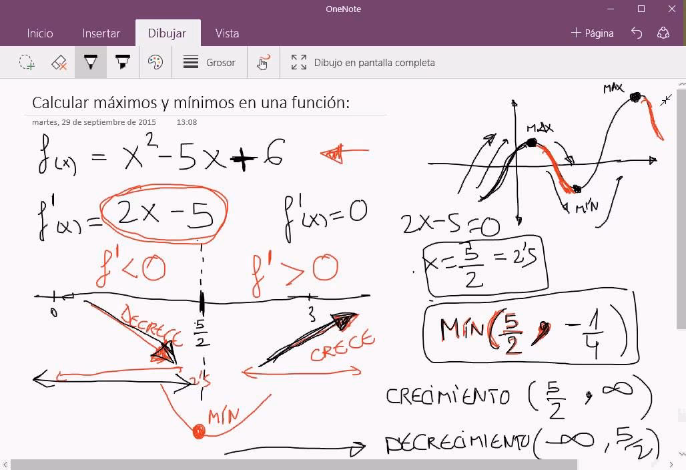Select the eraser tool
Viewport: 686px width, 470px height.
(59, 62)
